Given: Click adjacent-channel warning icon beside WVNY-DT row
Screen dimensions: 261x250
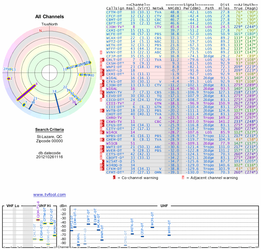Looking at the screenshot, I should point(101,52).
